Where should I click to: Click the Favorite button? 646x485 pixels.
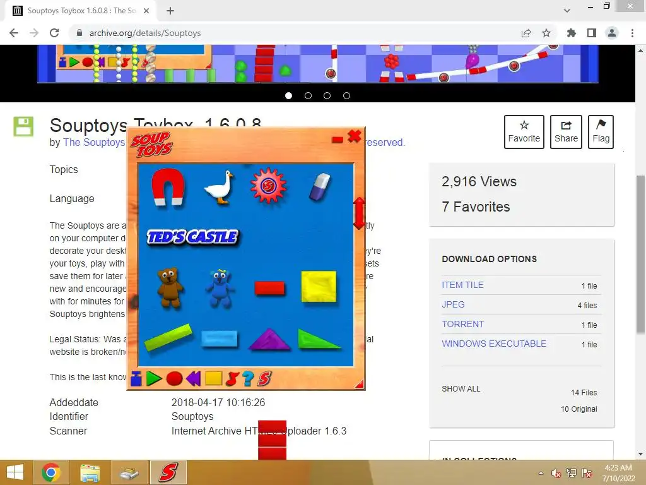[x=524, y=132]
